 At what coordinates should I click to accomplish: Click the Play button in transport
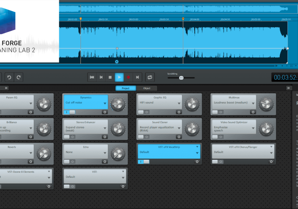coord(119,77)
